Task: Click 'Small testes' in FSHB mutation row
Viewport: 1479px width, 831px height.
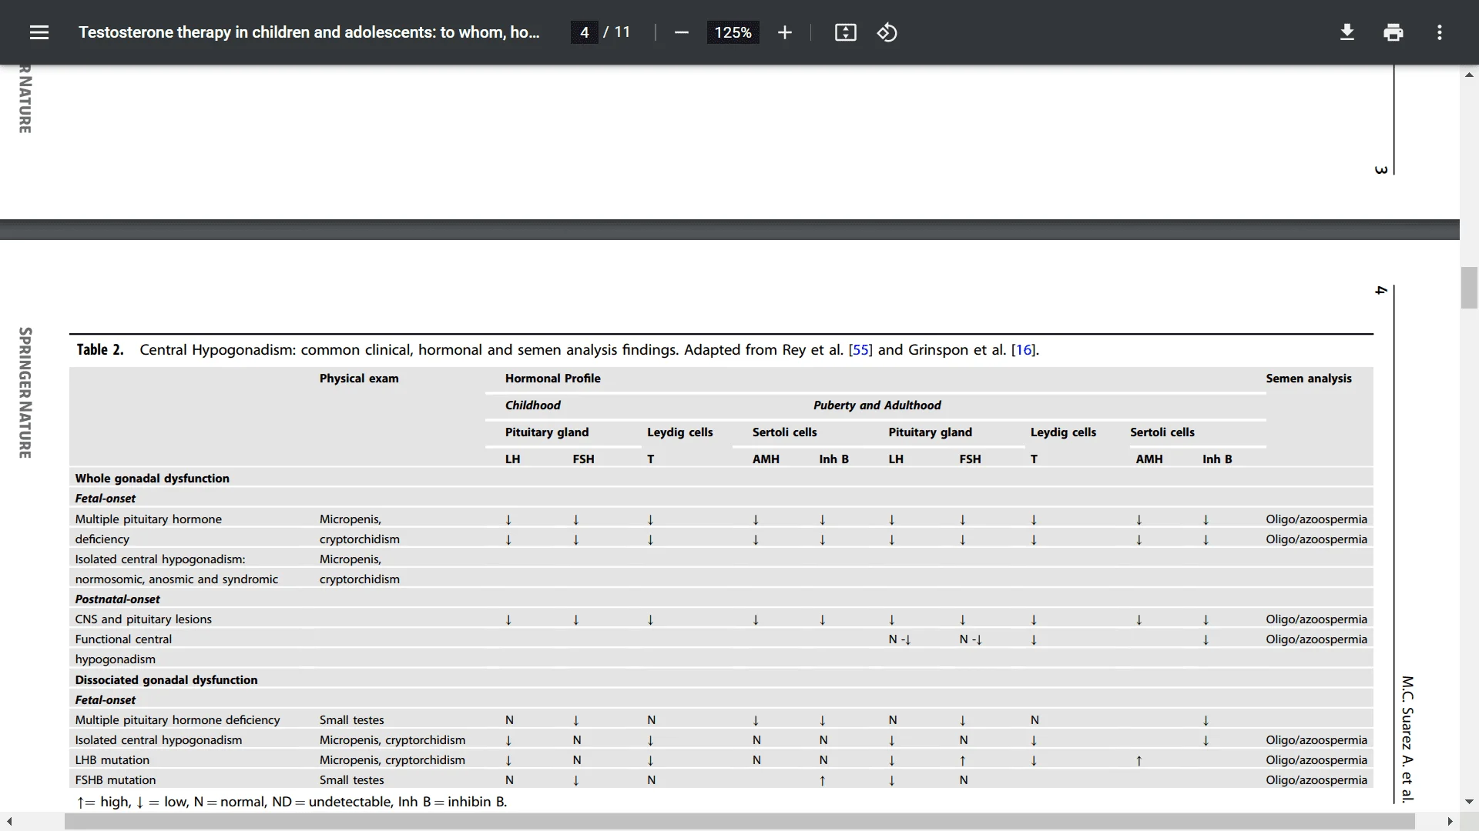Action: (x=351, y=780)
